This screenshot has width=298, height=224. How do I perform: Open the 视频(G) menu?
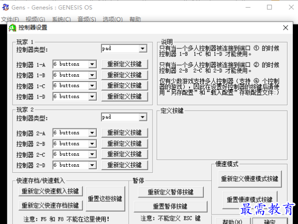coord(36,19)
